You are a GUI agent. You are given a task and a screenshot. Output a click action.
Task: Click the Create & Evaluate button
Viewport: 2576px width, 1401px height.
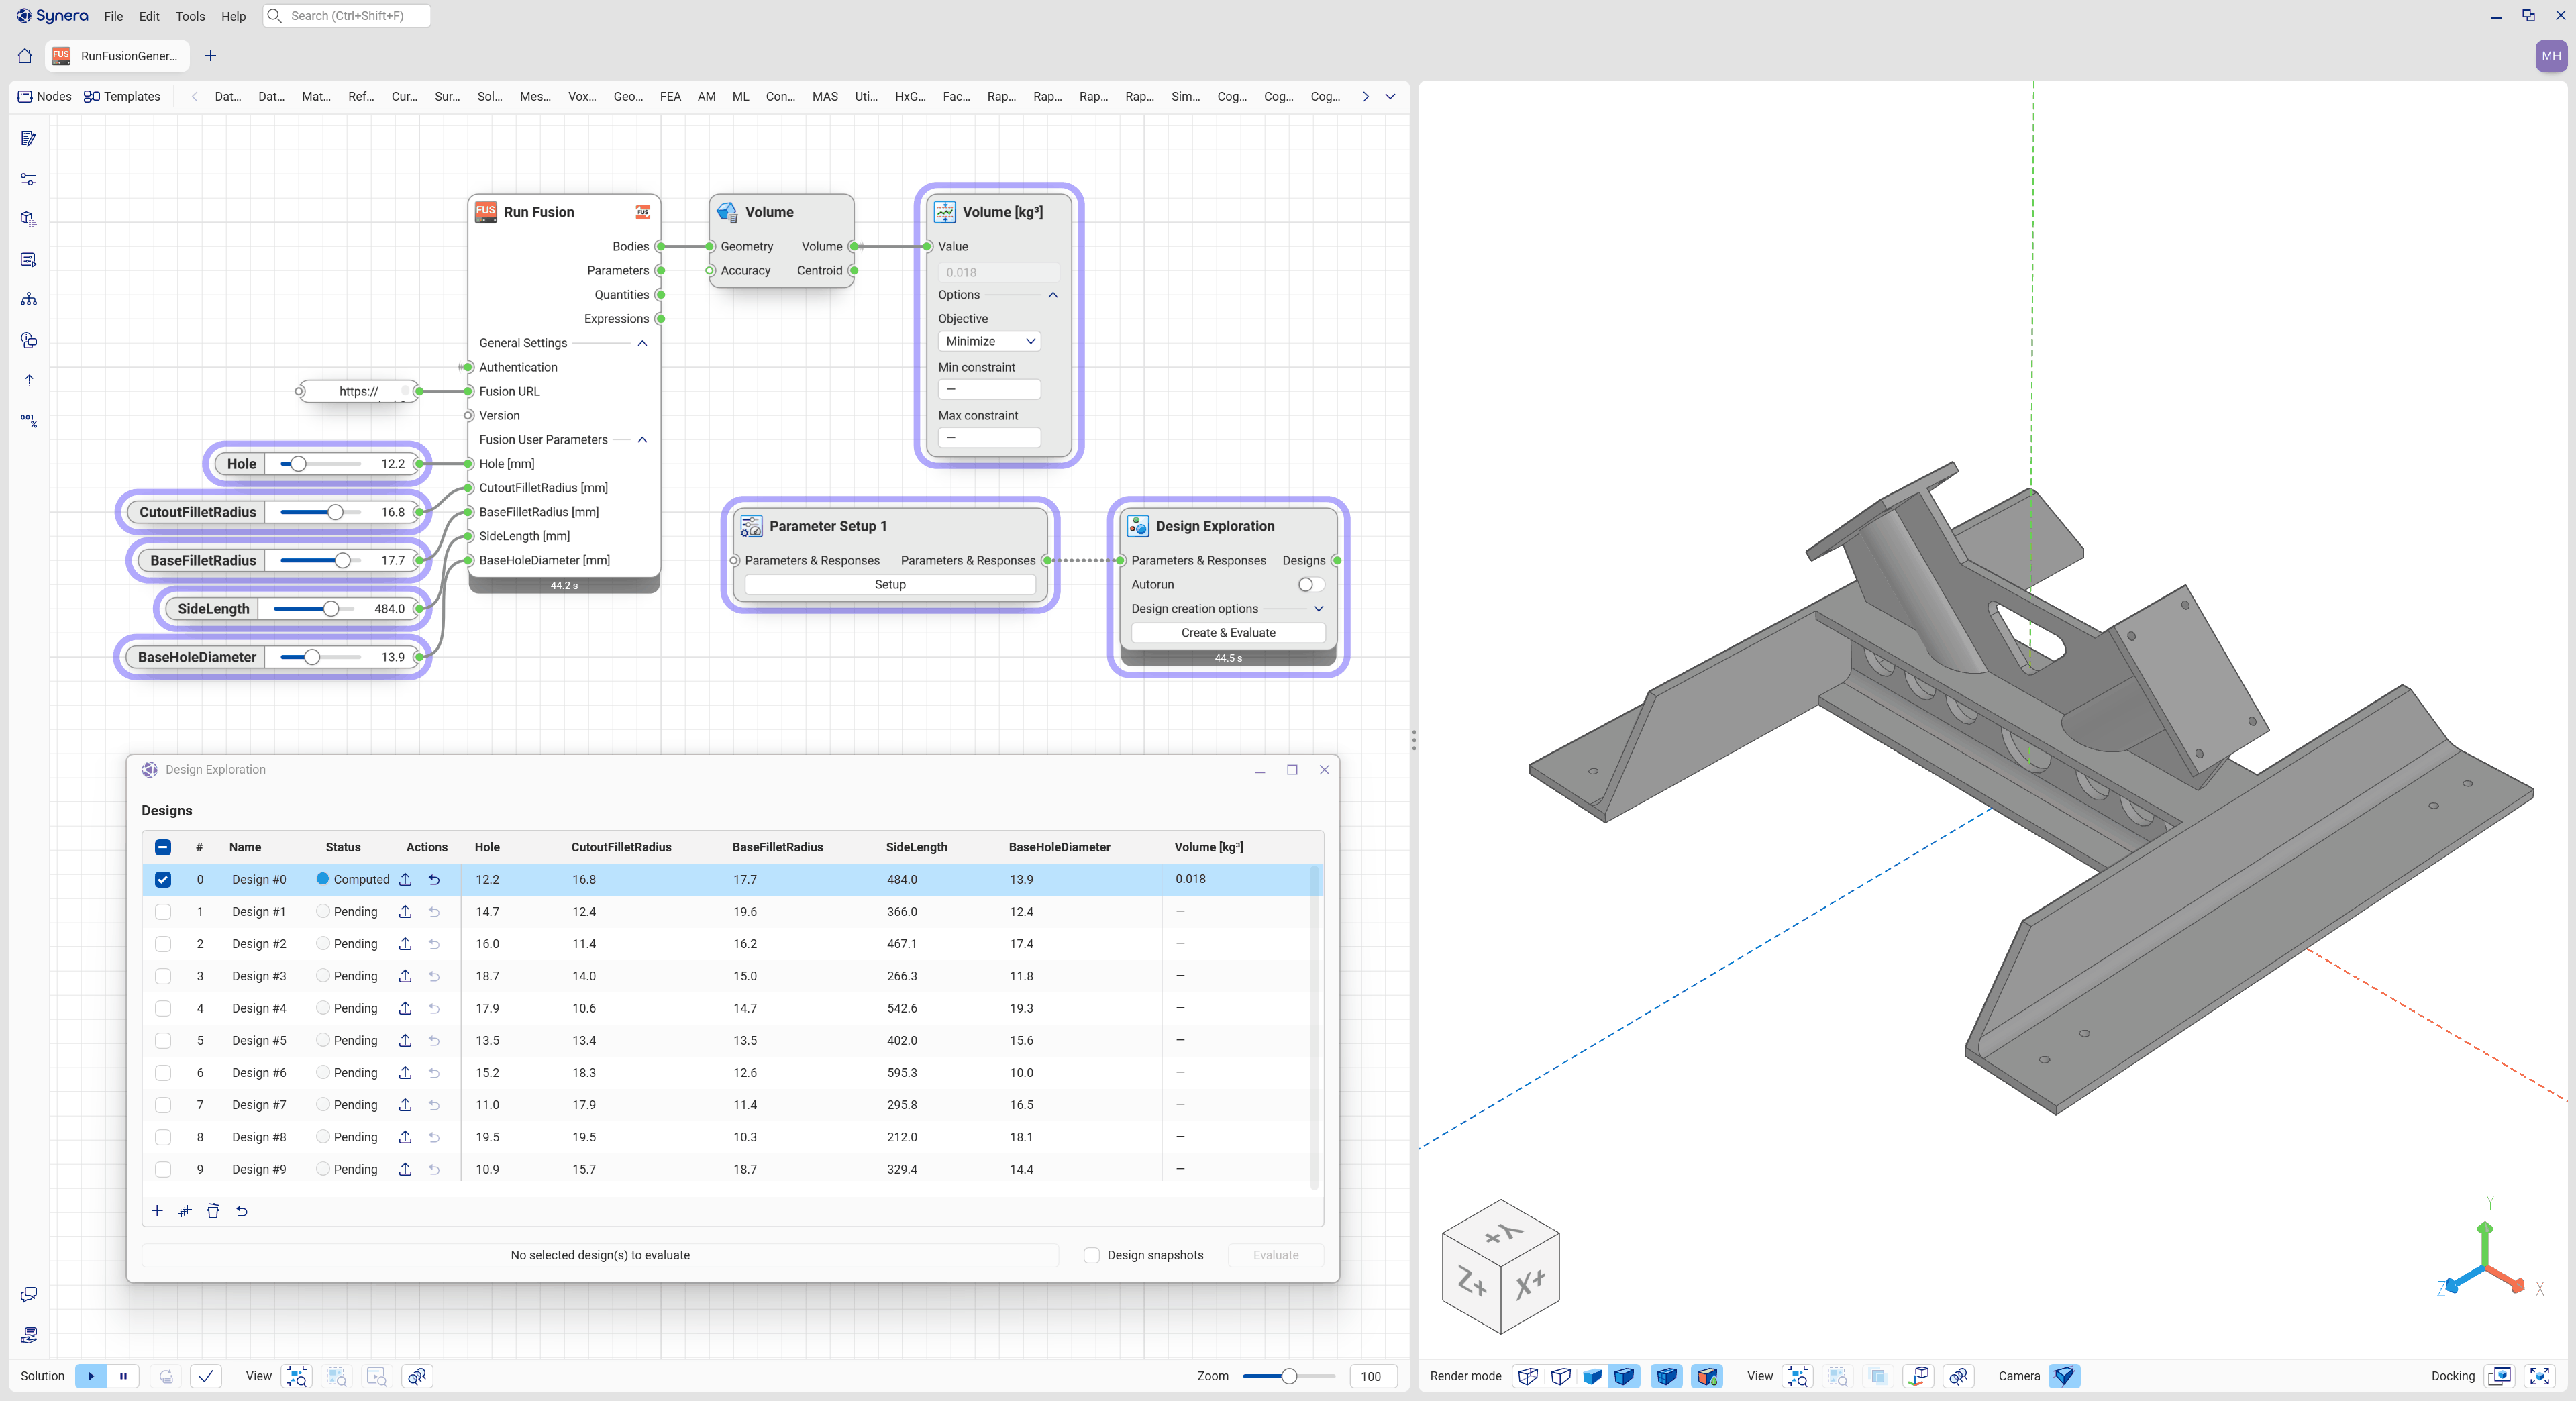coord(1228,633)
